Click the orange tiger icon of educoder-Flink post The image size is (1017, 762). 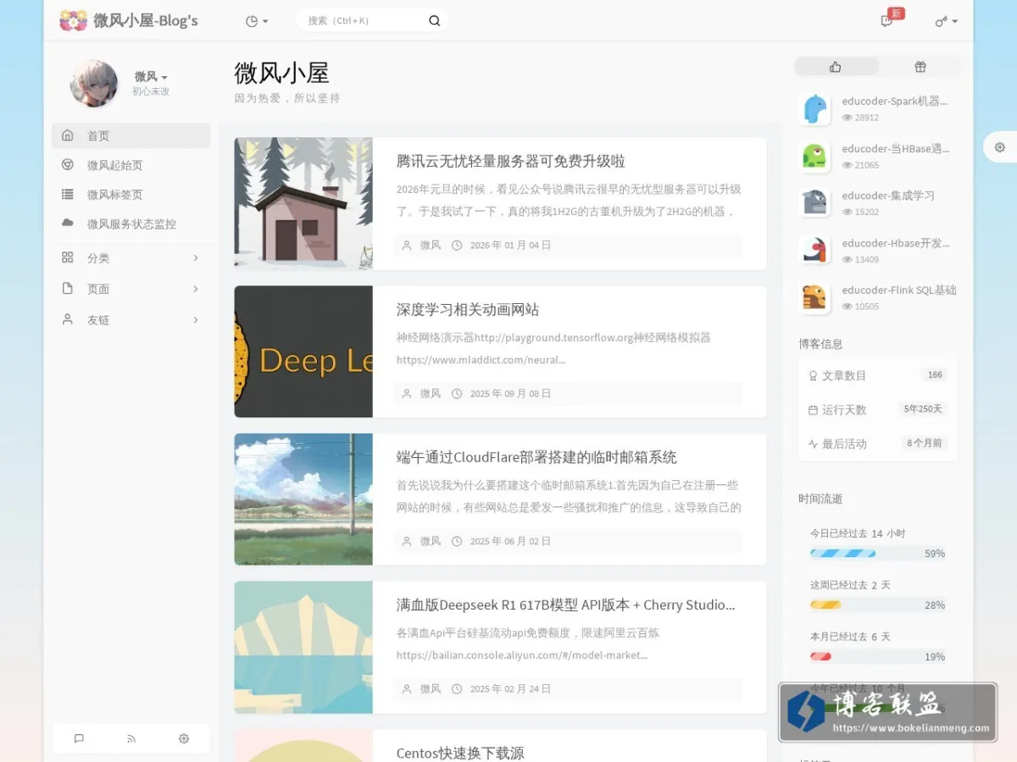point(814,297)
